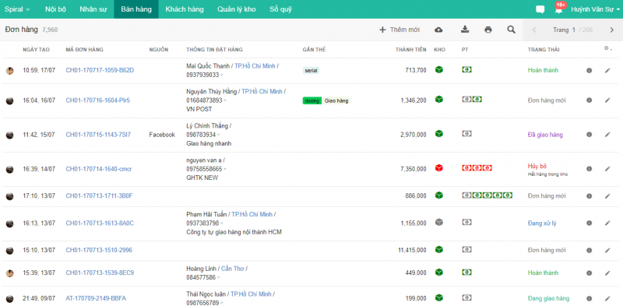Screen dimensions: 623x306
Task: Open the Sổ quỹ menu
Action: pyautogui.click(x=280, y=9)
